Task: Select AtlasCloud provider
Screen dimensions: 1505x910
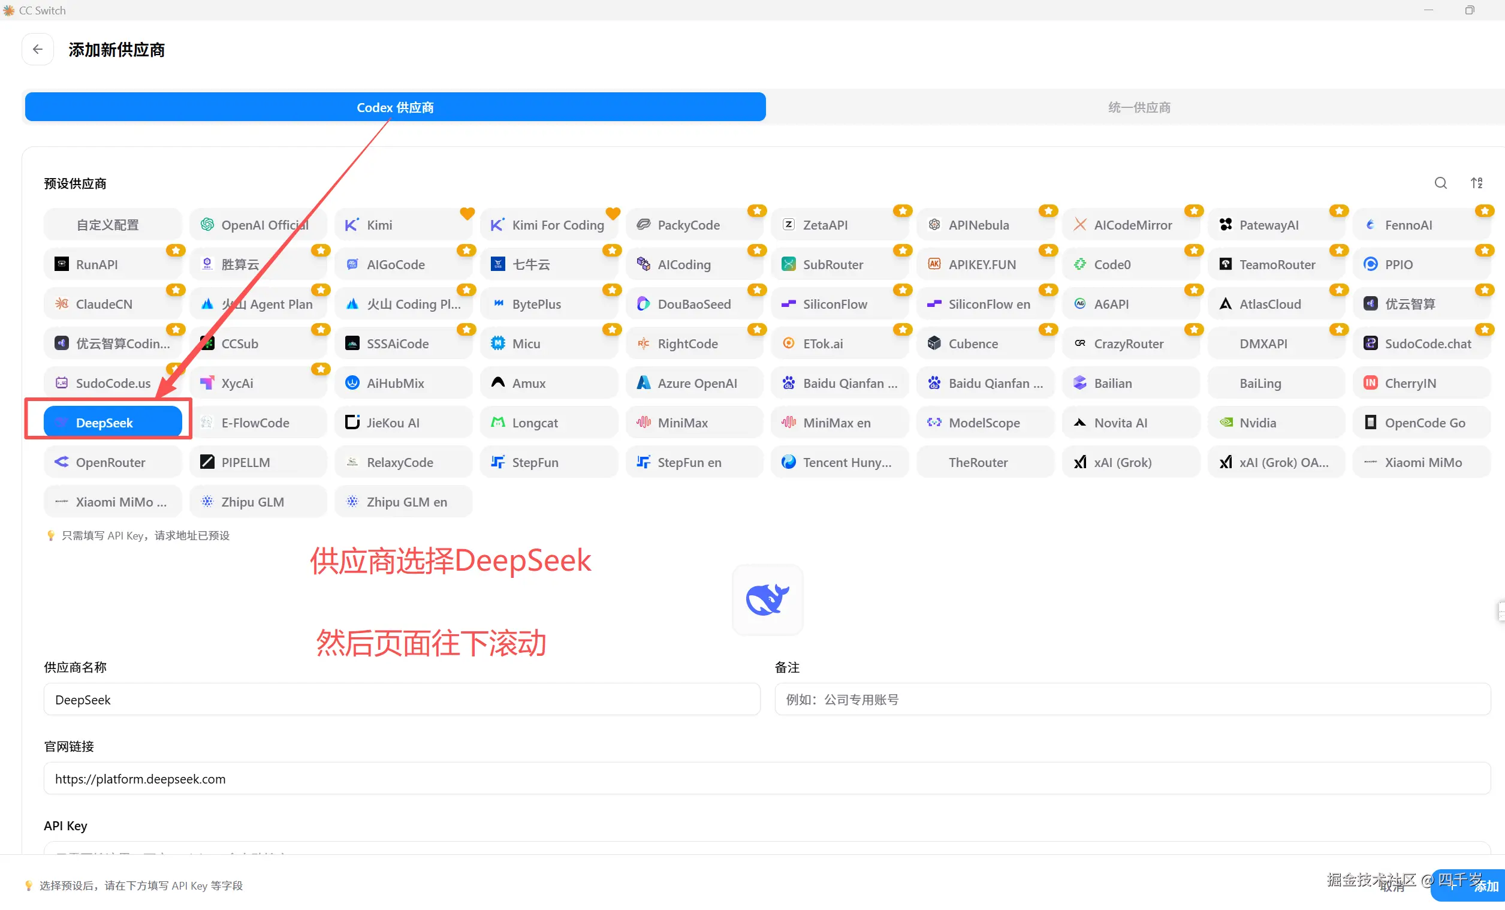Action: (x=1276, y=304)
